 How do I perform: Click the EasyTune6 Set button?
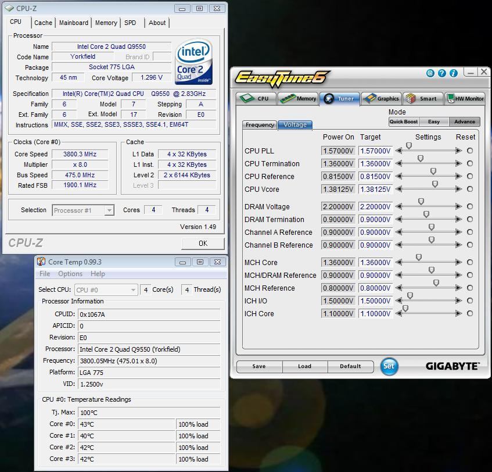click(x=389, y=366)
